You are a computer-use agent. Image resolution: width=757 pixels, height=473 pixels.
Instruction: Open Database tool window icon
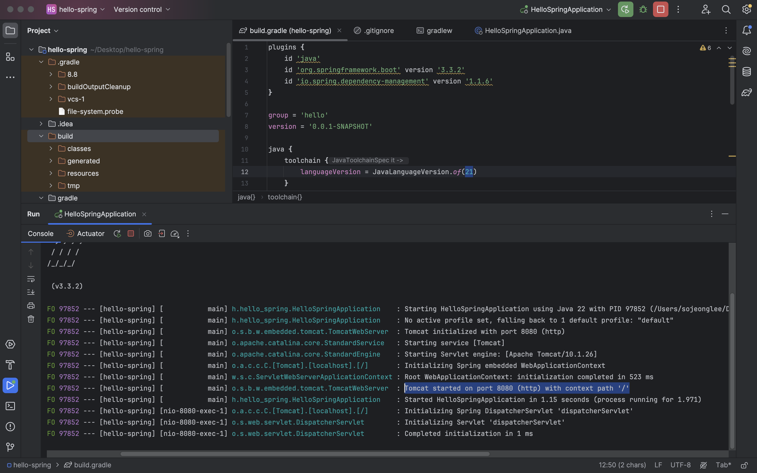click(747, 72)
